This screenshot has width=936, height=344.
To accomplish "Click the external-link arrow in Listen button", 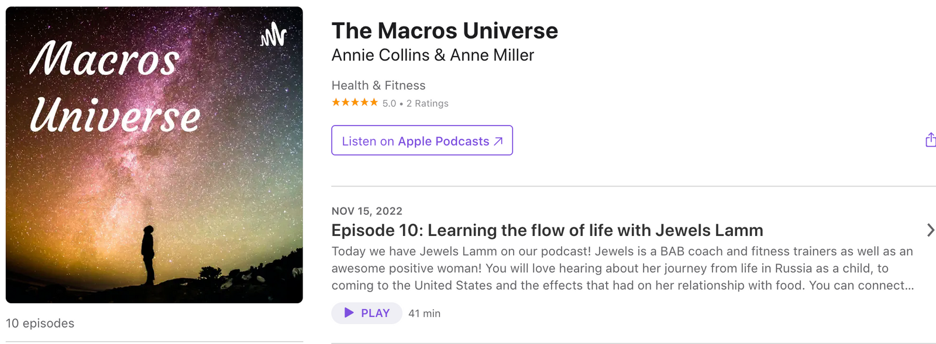I will (498, 141).
